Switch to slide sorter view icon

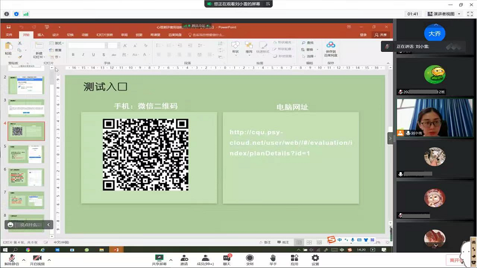[x=309, y=242]
